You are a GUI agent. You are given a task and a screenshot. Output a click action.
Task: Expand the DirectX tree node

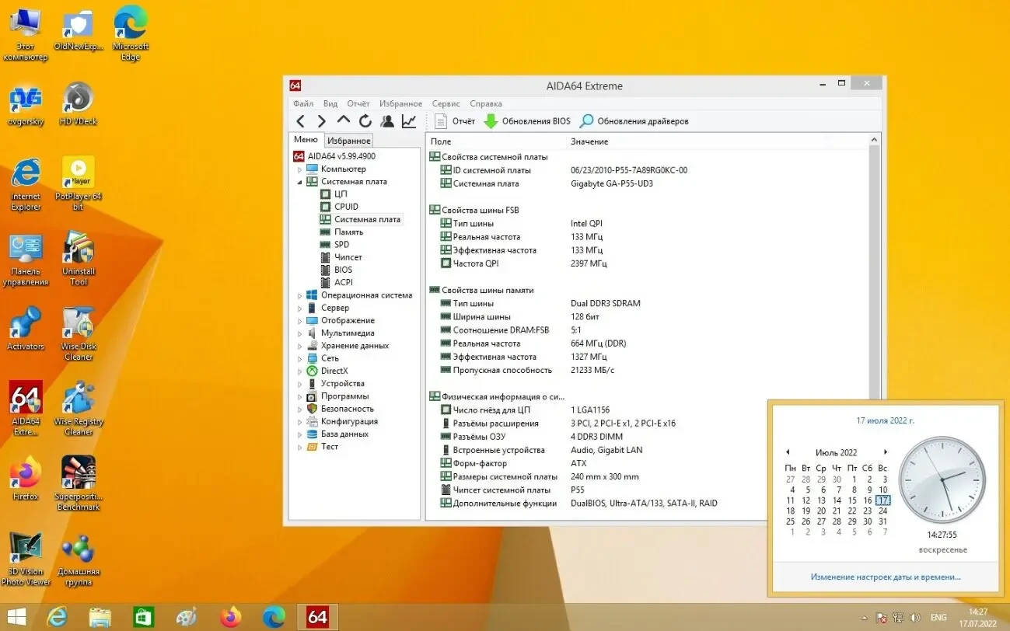(x=300, y=371)
